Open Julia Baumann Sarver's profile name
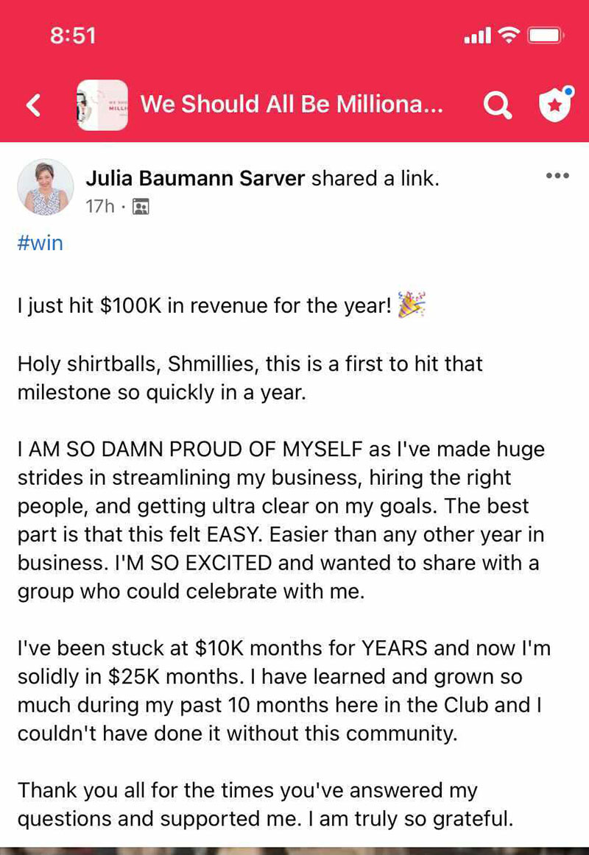This screenshot has width=589, height=855. (195, 177)
